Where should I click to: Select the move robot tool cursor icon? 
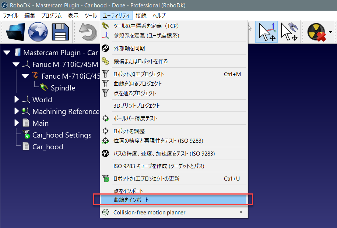(289, 32)
